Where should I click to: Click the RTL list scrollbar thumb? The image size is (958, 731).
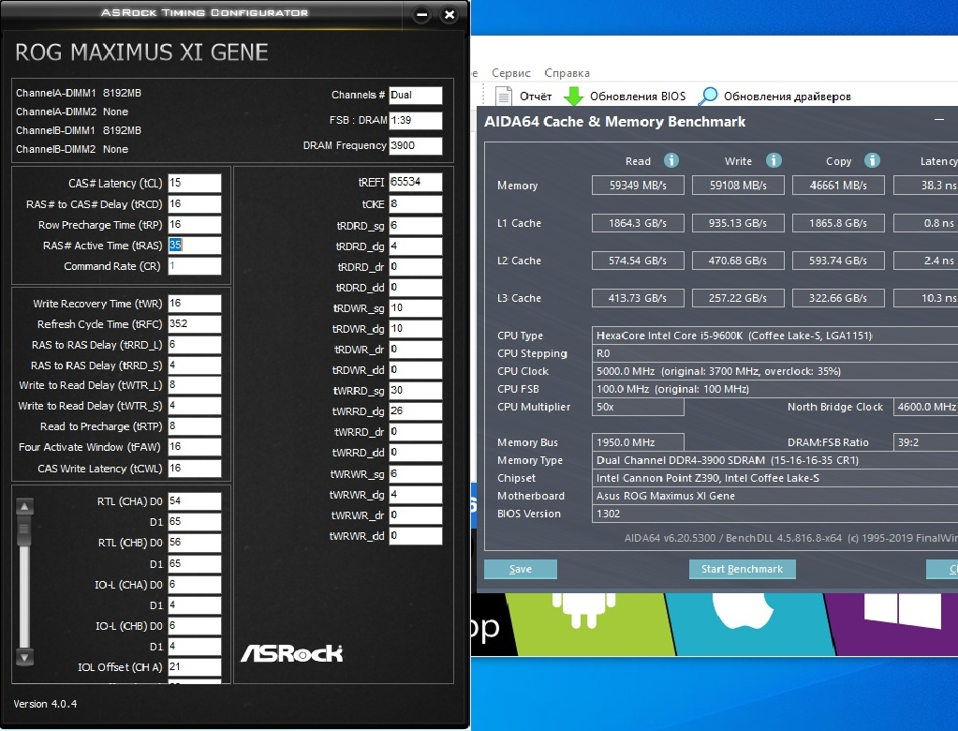[x=24, y=530]
